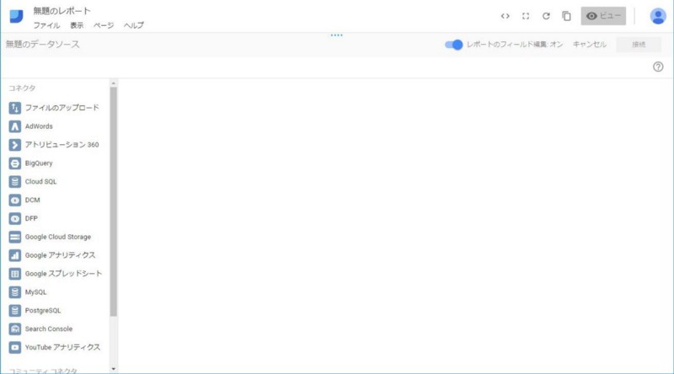Toggle レポートのフィールド編集 switch
The image size is (674, 374).
453,45
